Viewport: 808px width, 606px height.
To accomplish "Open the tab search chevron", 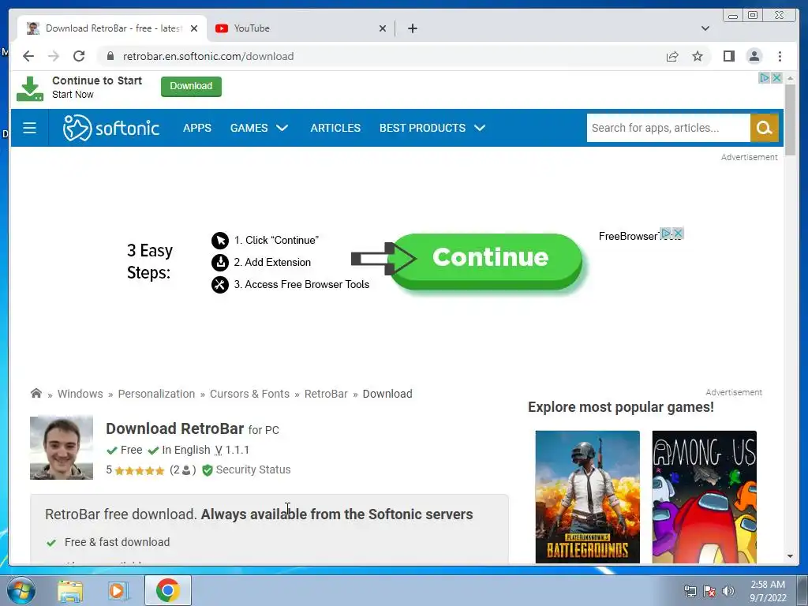I will pyautogui.click(x=705, y=28).
